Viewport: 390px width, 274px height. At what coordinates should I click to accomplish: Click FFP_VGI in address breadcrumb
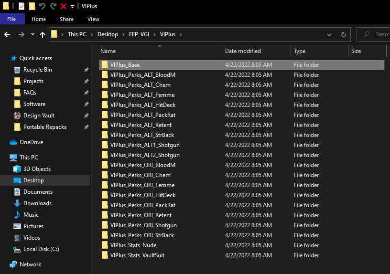click(139, 34)
